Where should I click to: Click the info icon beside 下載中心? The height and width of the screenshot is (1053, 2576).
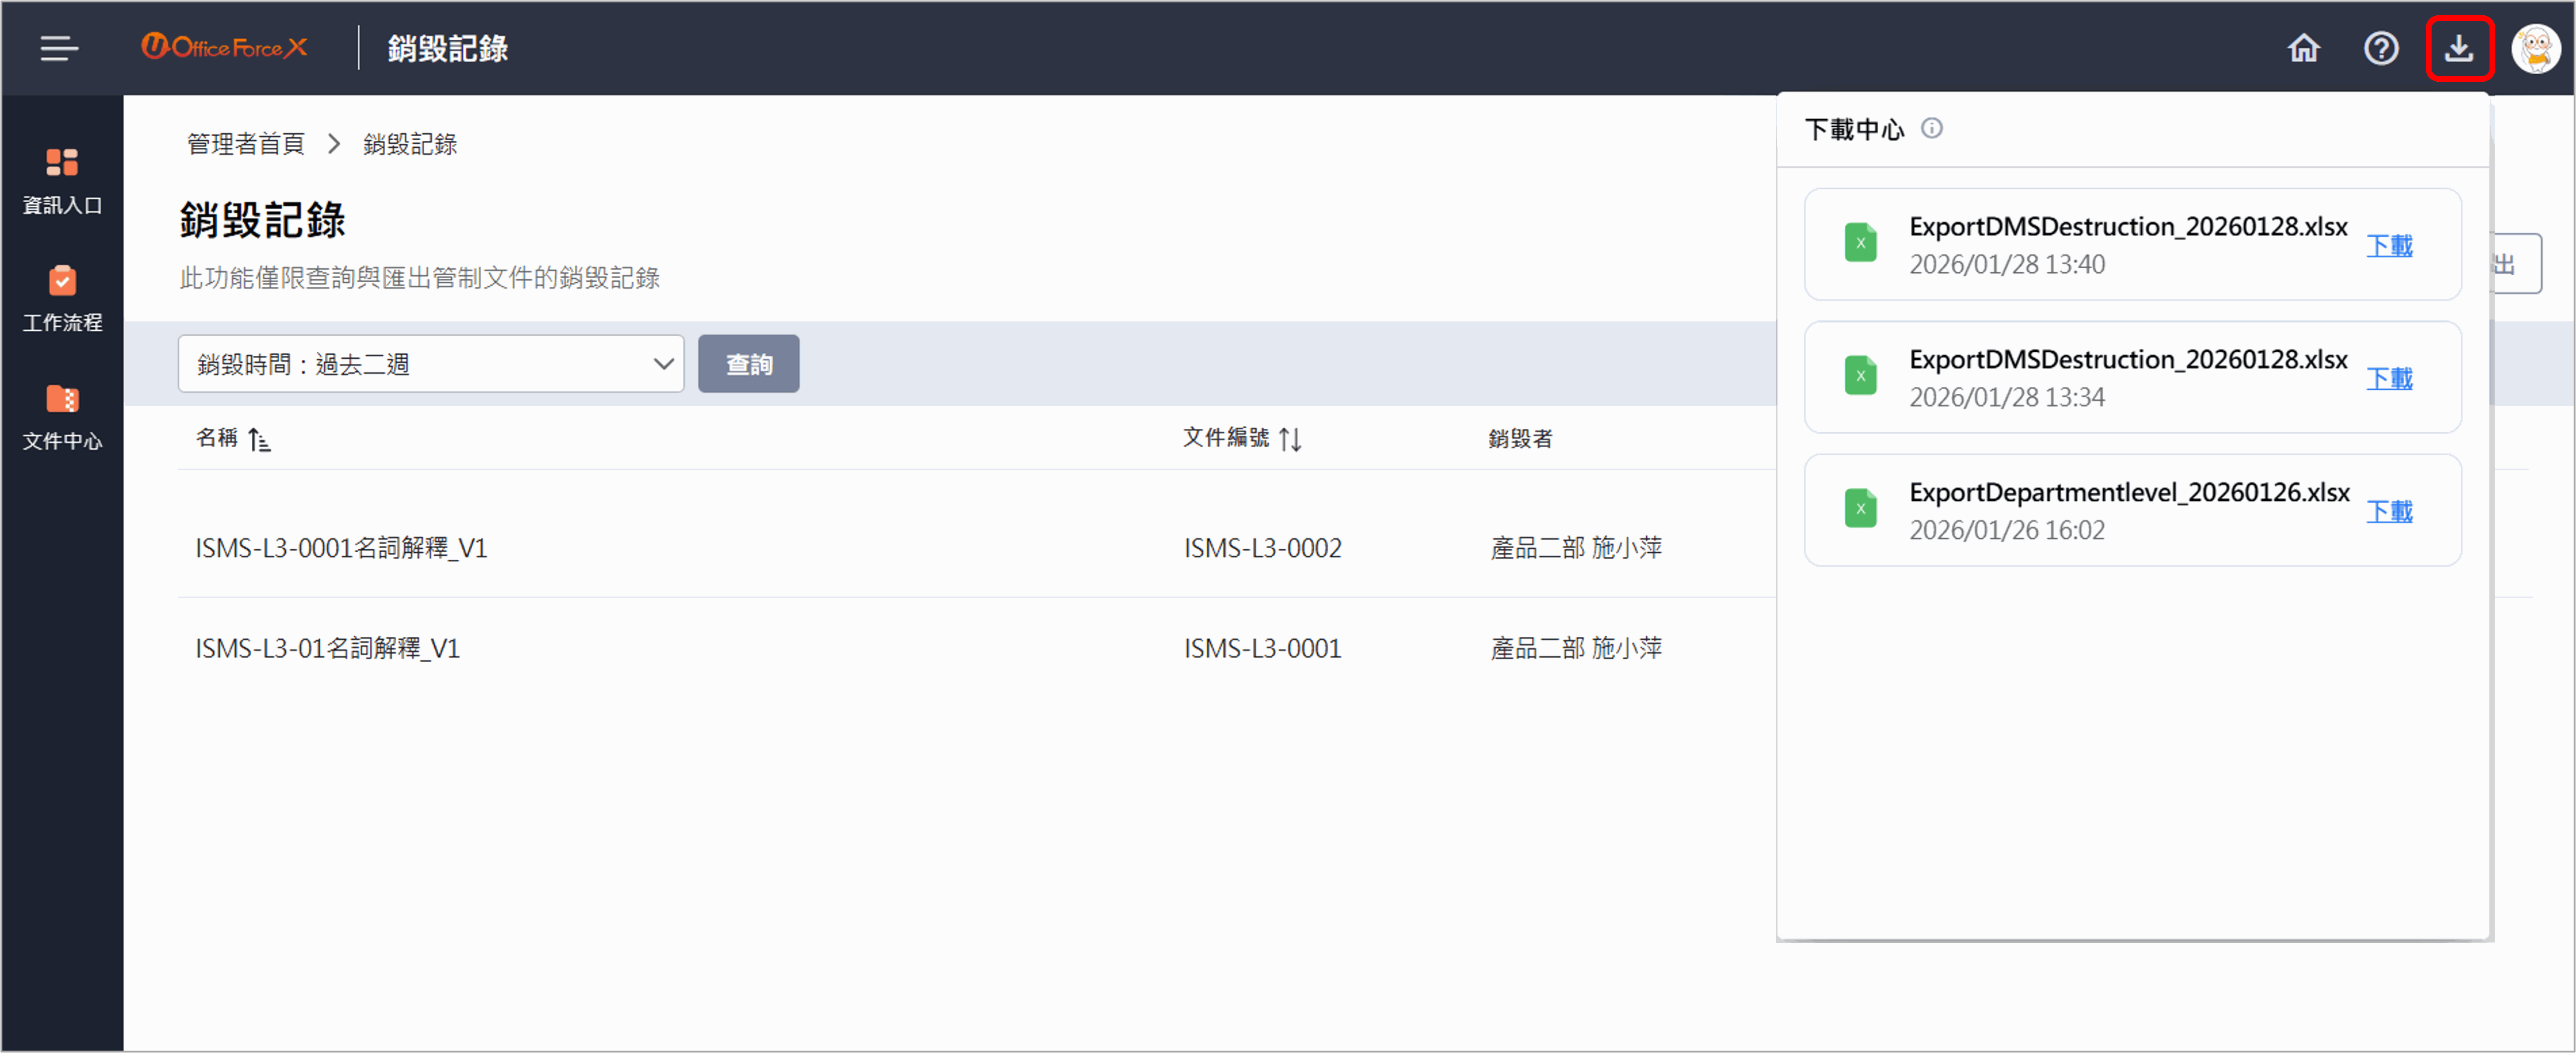(x=1933, y=128)
